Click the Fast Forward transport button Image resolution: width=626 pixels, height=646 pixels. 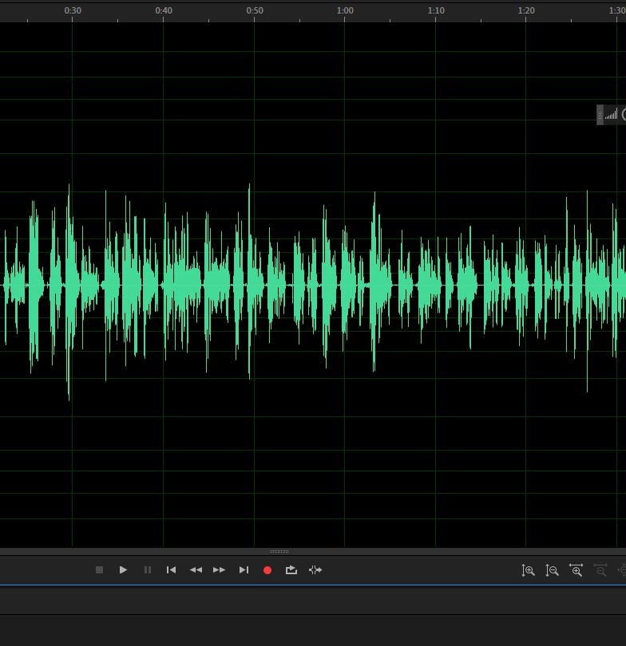tap(219, 569)
